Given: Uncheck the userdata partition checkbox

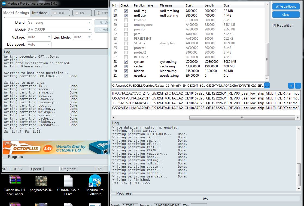Looking at the screenshot, I should point(126,76).
